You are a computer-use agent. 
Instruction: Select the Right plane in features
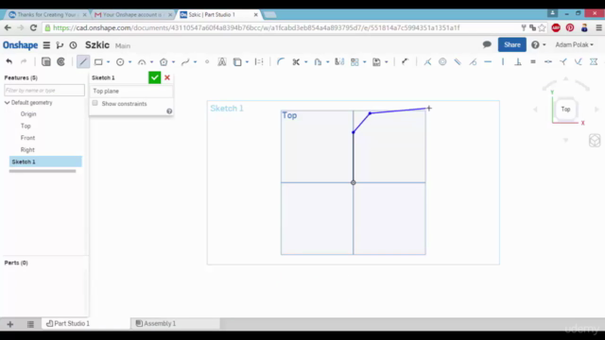point(27,149)
